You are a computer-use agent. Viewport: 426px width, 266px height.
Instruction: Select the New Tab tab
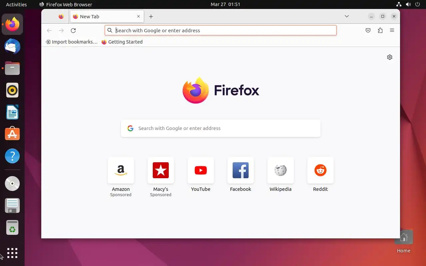106,16
